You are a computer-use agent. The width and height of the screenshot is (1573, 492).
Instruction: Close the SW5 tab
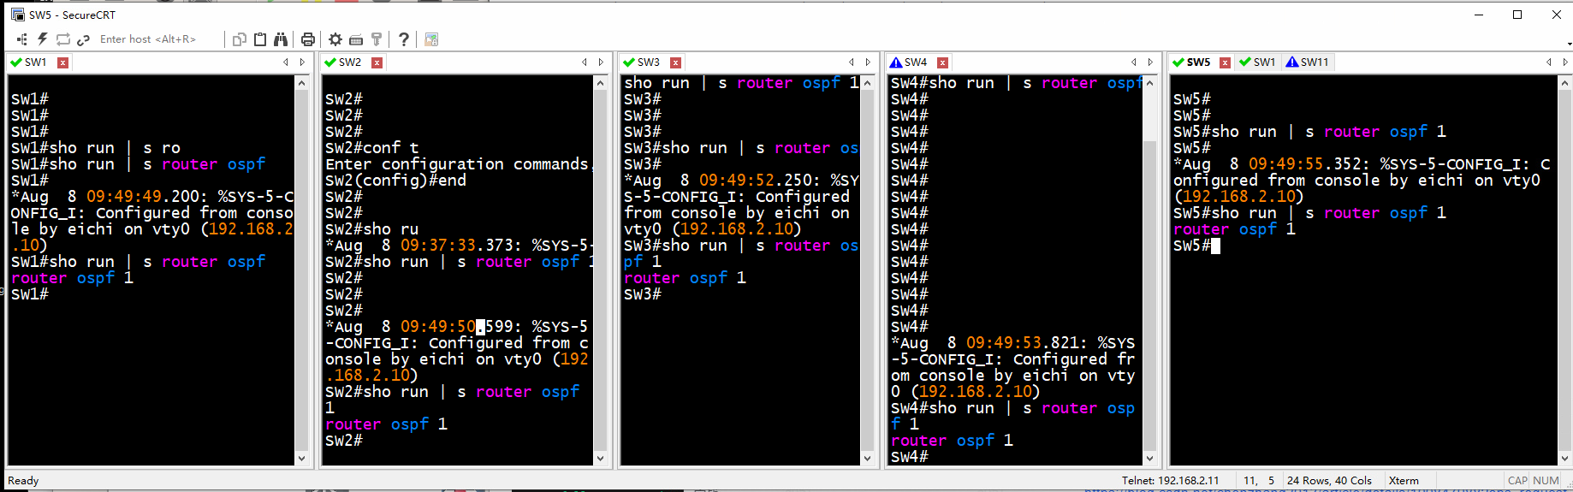point(1225,62)
